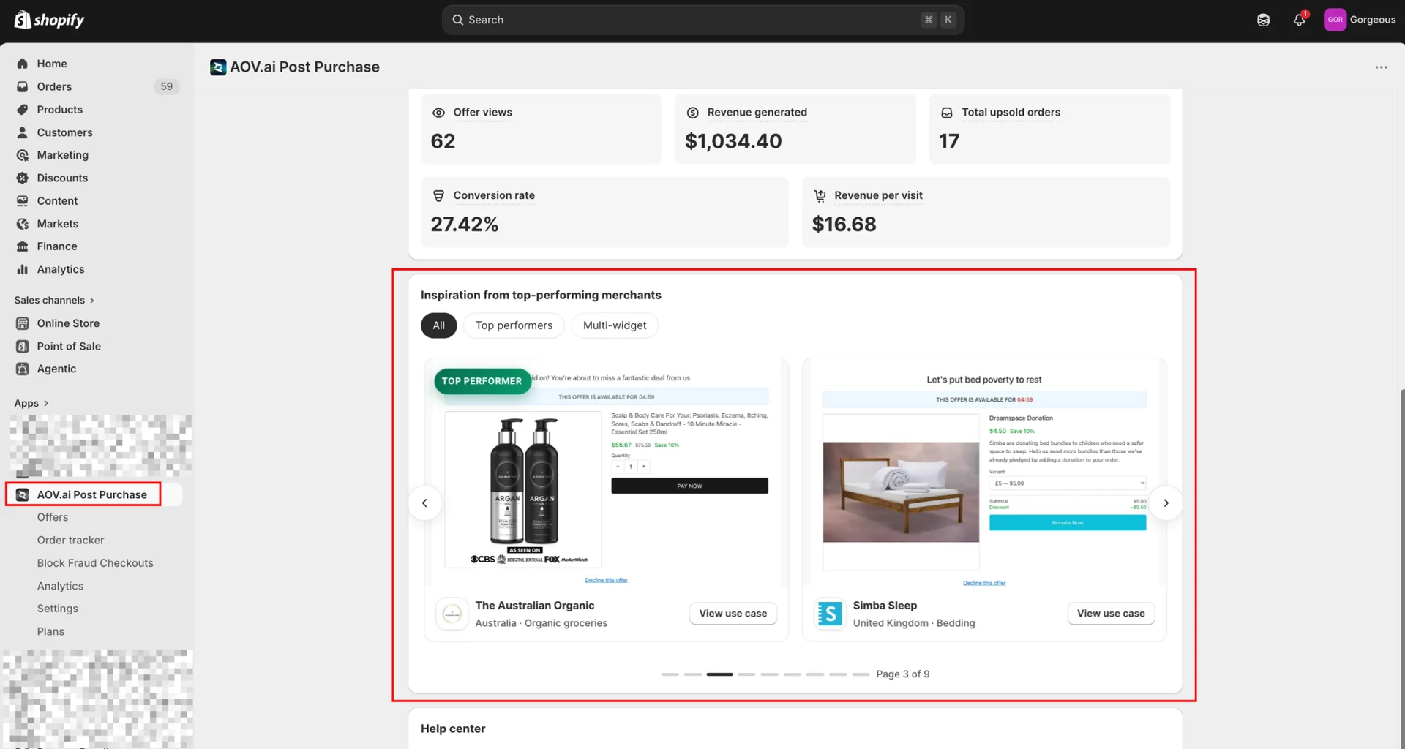Click the Revenue per visit cart icon

pyautogui.click(x=820, y=196)
